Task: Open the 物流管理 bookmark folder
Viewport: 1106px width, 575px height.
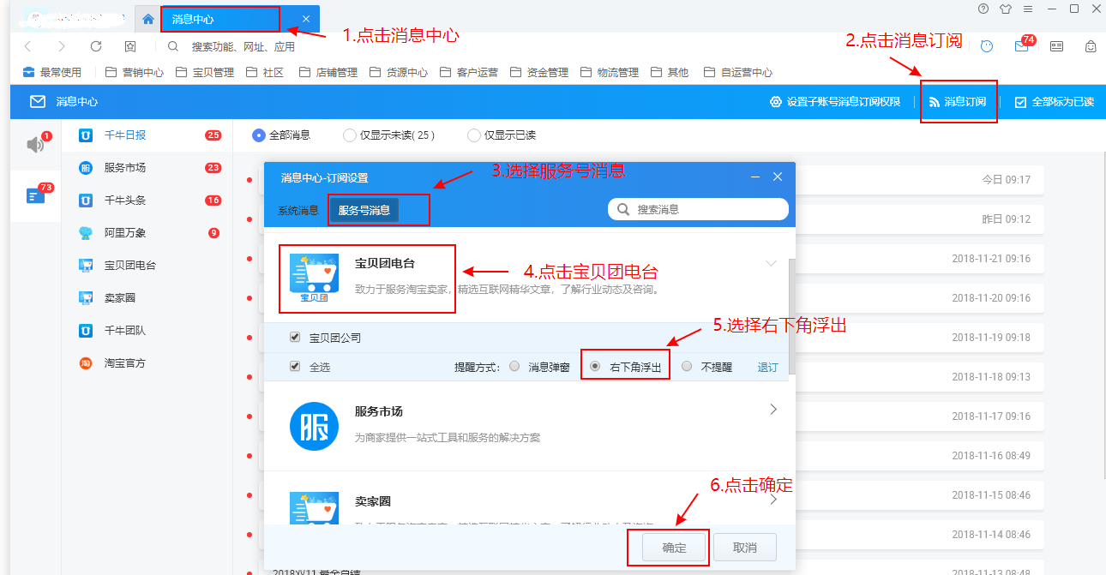Action: (x=609, y=72)
